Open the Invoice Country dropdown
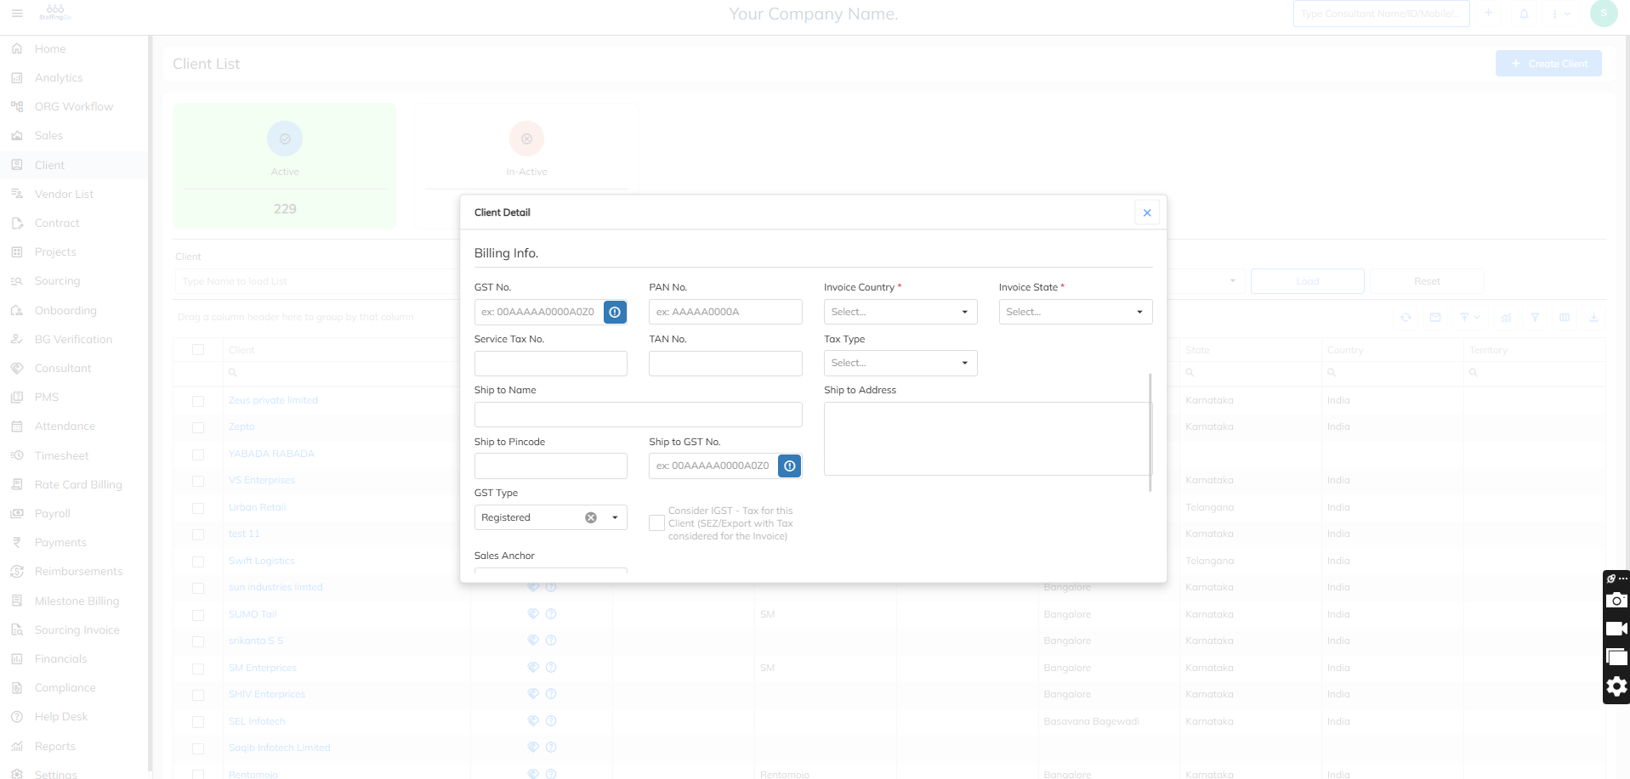This screenshot has width=1630, height=779. [x=900, y=312]
